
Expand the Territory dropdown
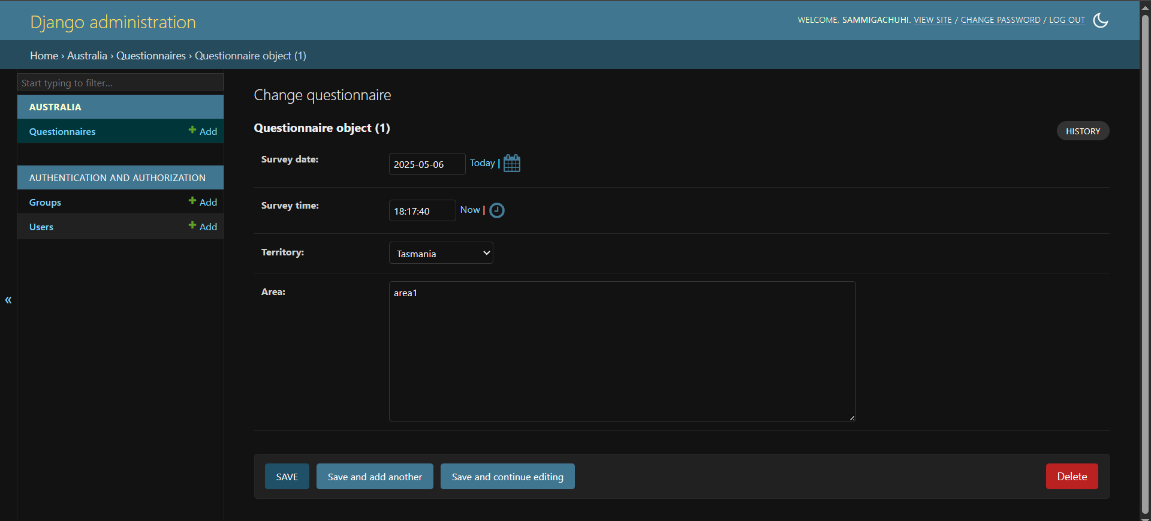(441, 253)
